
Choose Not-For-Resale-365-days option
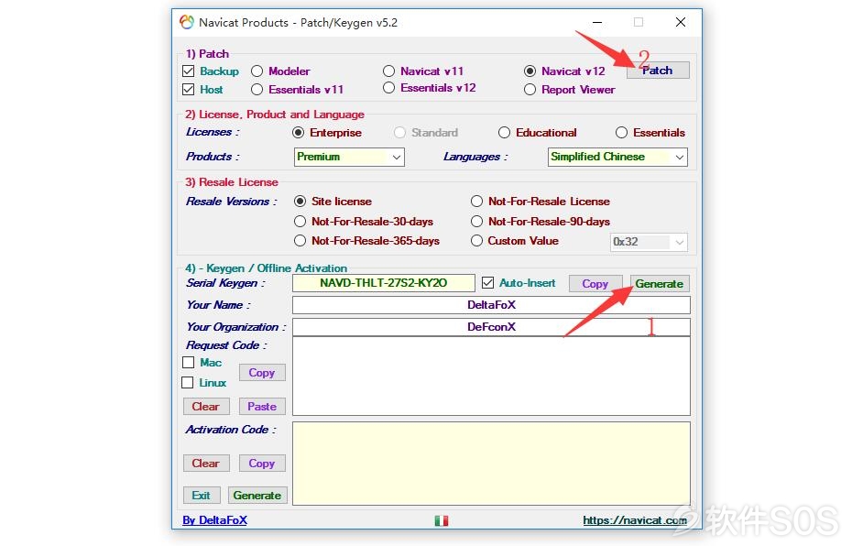click(300, 241)
